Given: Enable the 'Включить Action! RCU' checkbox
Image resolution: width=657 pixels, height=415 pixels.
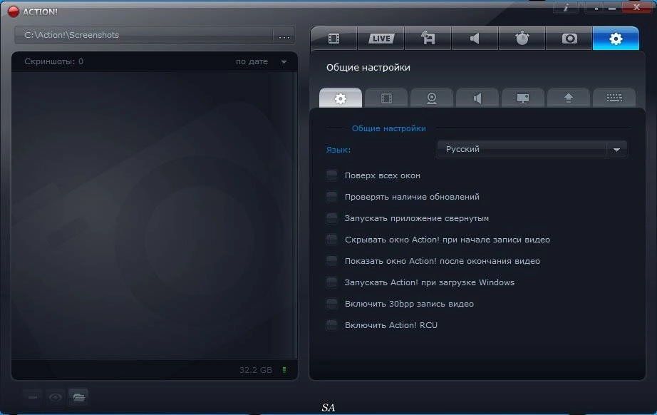Looking at the screenshot, I should pos(332,325).
